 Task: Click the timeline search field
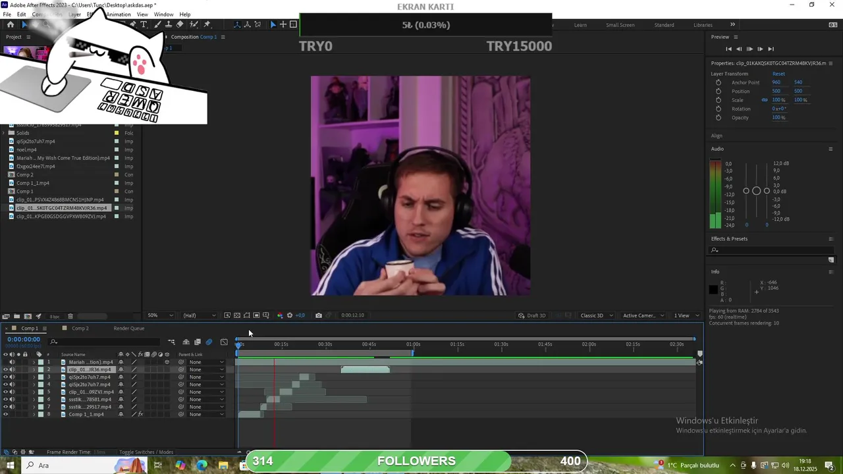pos(105,342)
